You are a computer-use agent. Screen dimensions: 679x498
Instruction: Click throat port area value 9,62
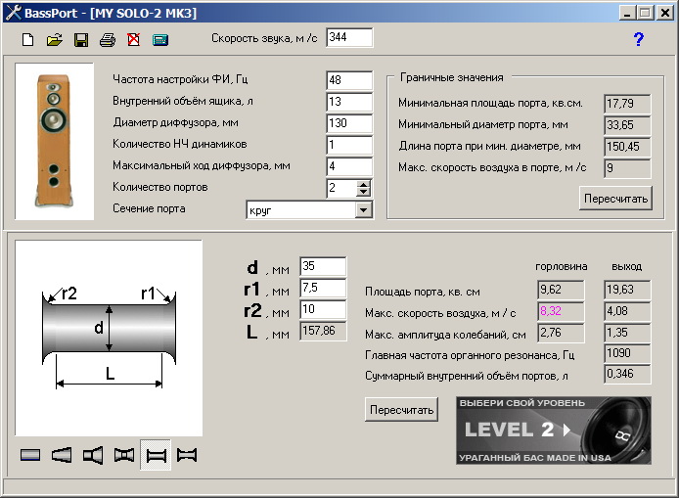[561, 290]
